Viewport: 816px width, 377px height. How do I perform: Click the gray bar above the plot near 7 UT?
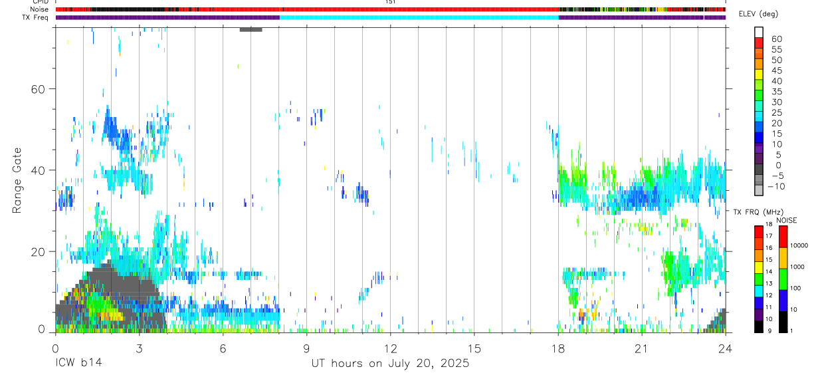click(x=251, y=29)
